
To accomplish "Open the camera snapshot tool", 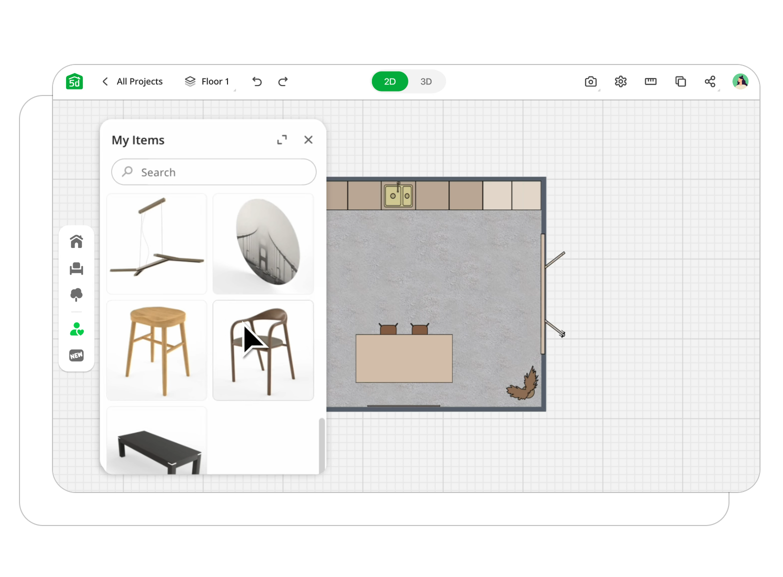I will point(590,81).
